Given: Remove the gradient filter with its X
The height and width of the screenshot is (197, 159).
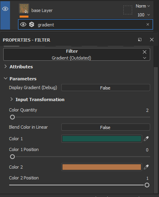Looking at the screenshot, I should (148, 24).
